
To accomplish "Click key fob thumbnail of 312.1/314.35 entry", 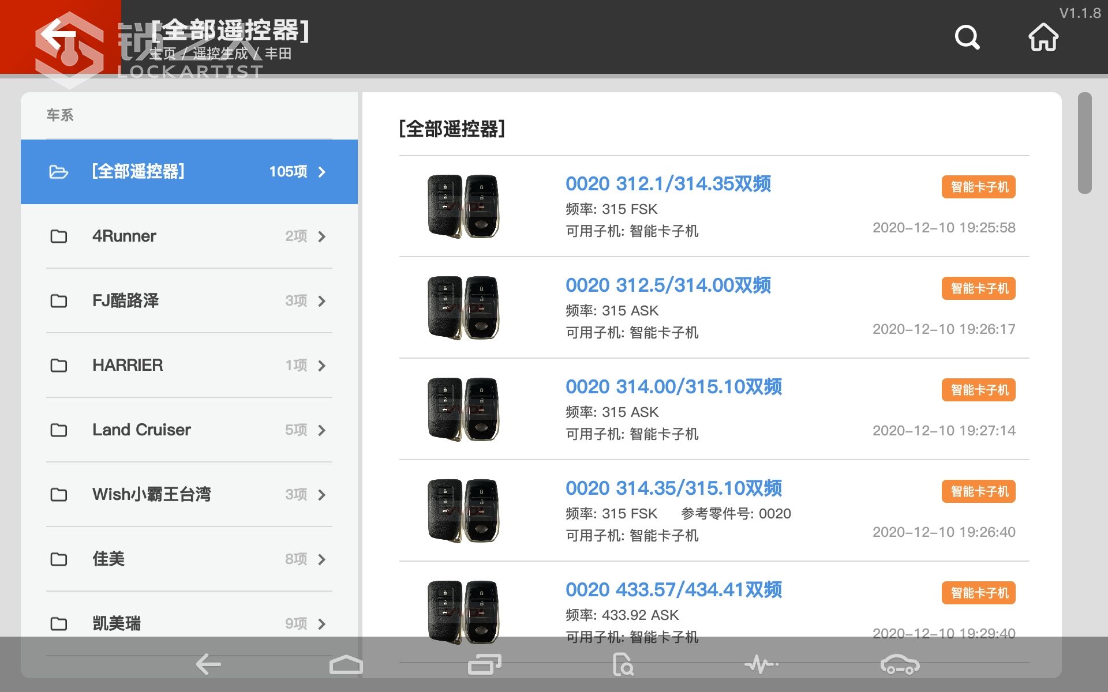I will [x=463, y=206].
